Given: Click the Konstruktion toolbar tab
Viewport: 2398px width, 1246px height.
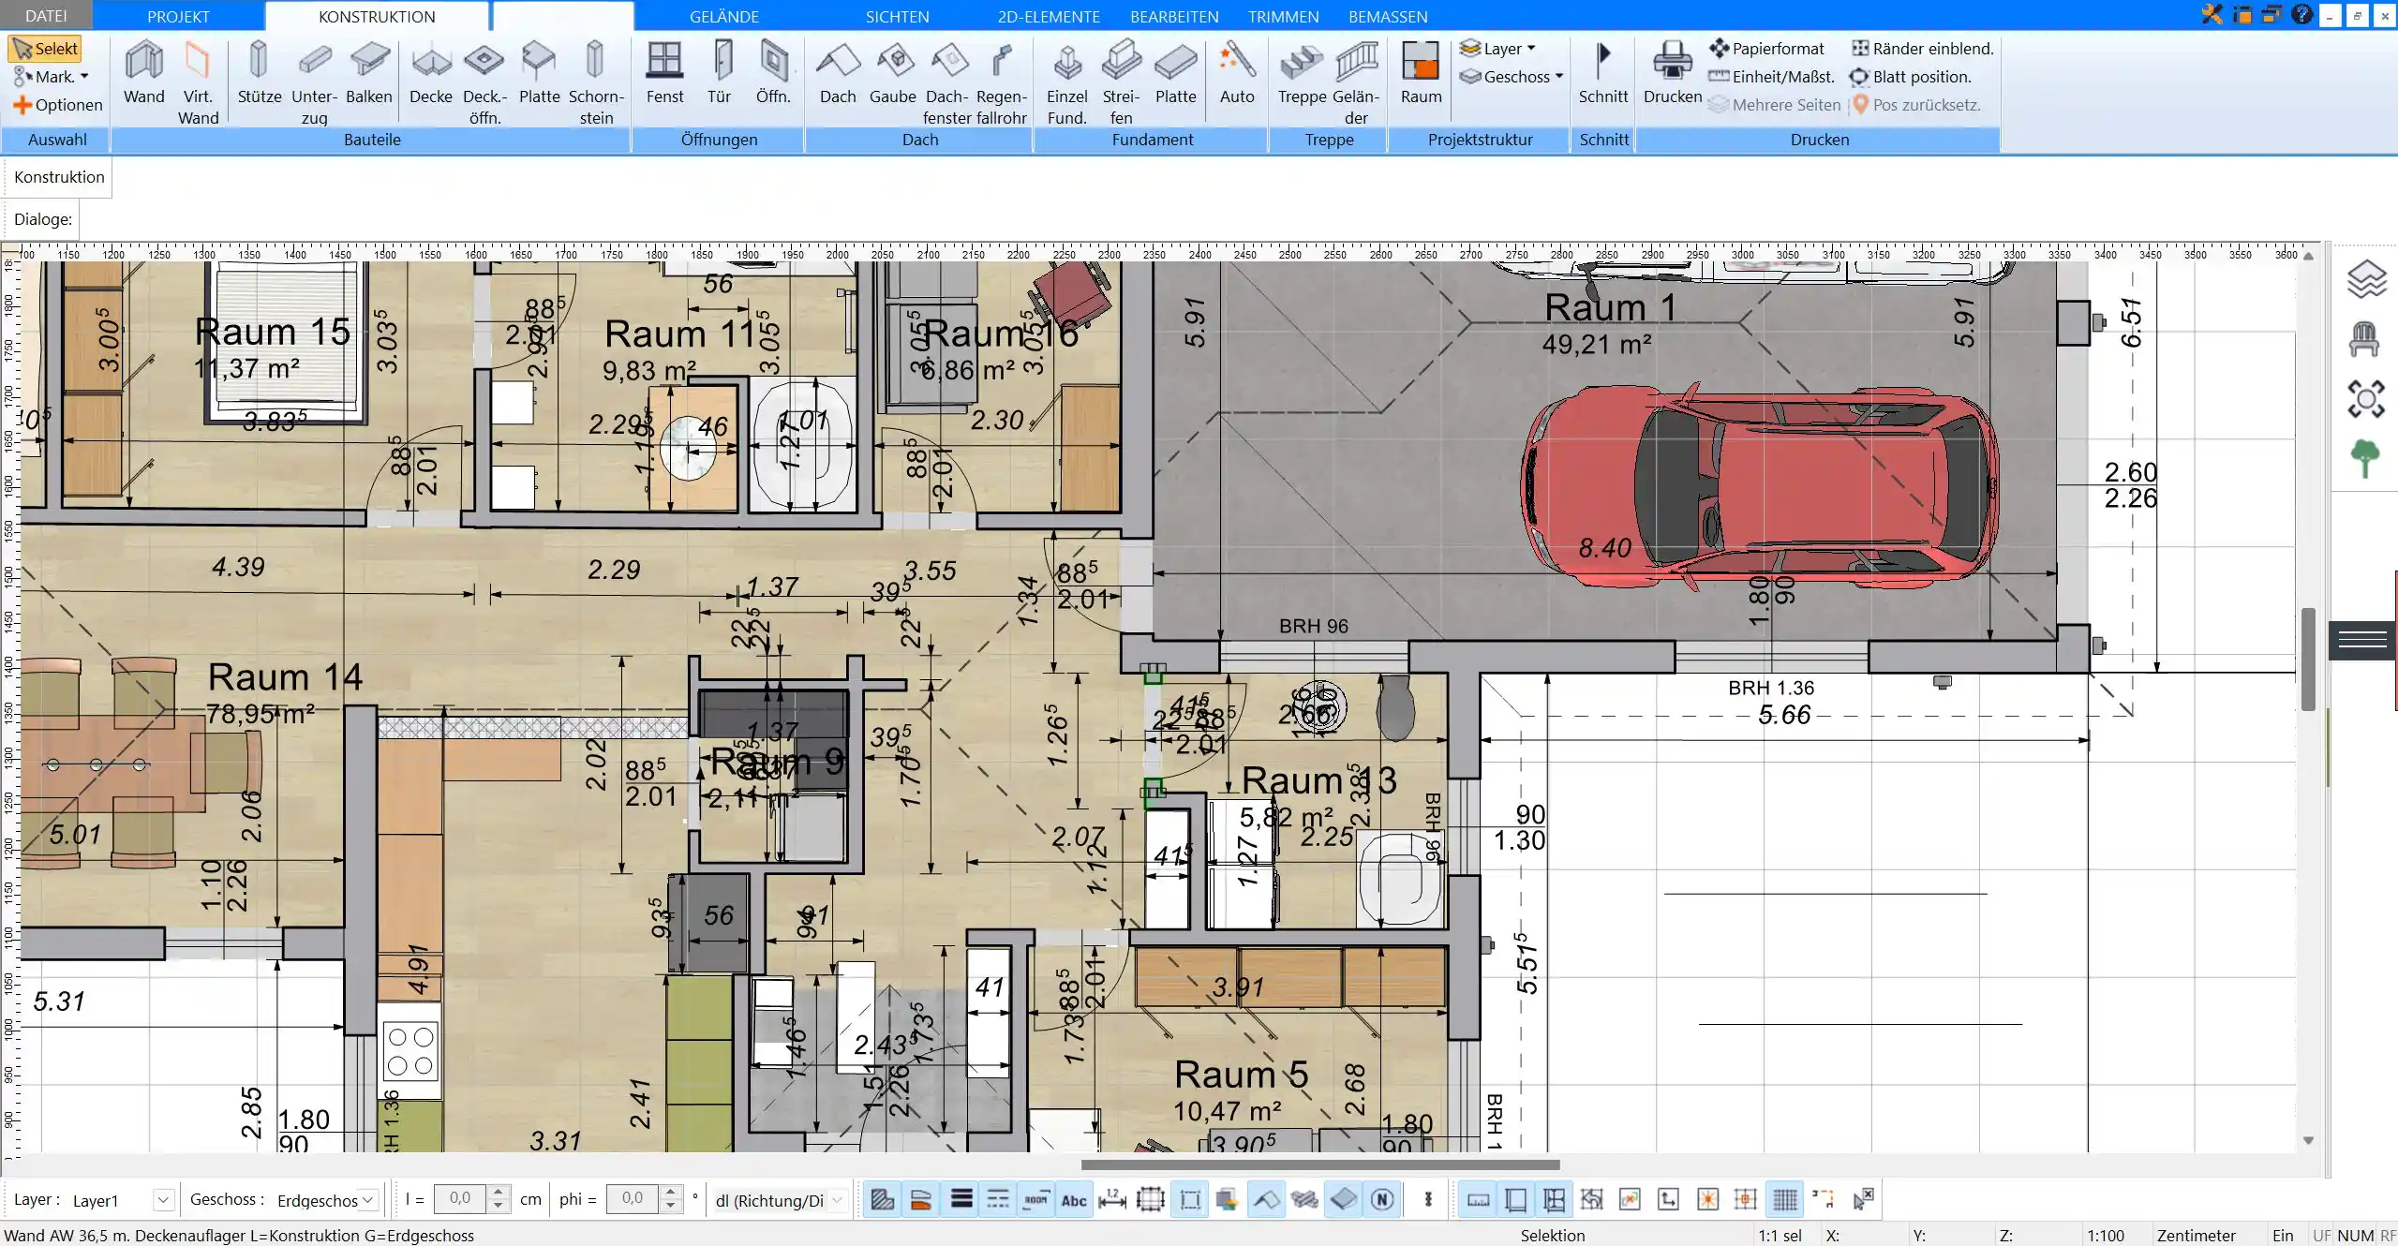Looking at the screenshot, I should pyautogui.click(x=376, y=16).
